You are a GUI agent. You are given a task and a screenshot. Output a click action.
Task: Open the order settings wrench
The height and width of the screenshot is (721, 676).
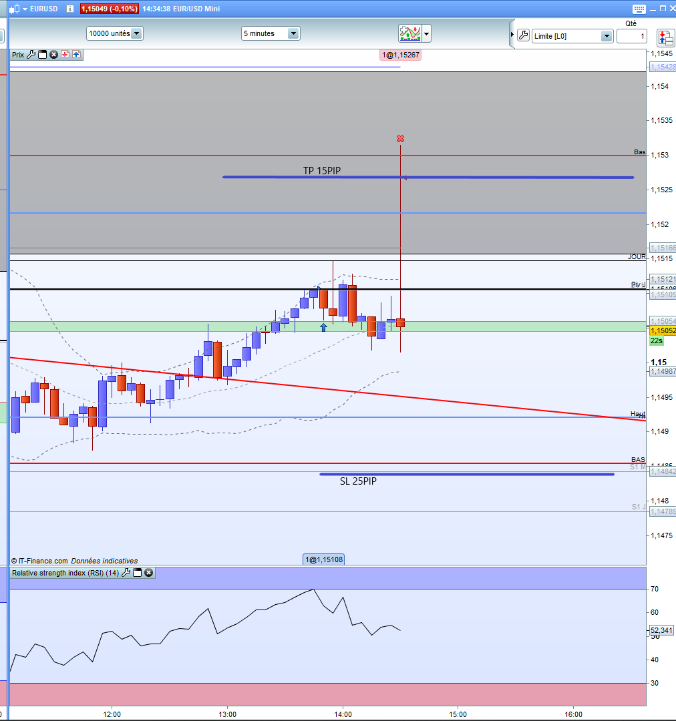pos(523,35)
